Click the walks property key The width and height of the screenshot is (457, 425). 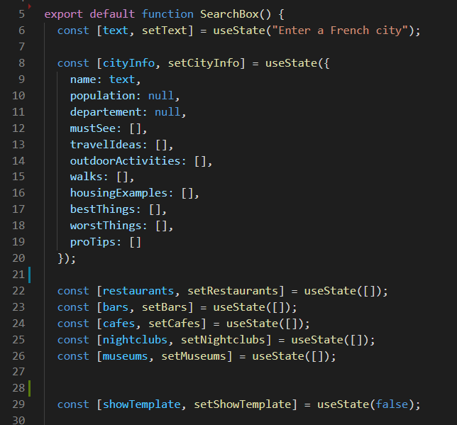tap(87, 177)
